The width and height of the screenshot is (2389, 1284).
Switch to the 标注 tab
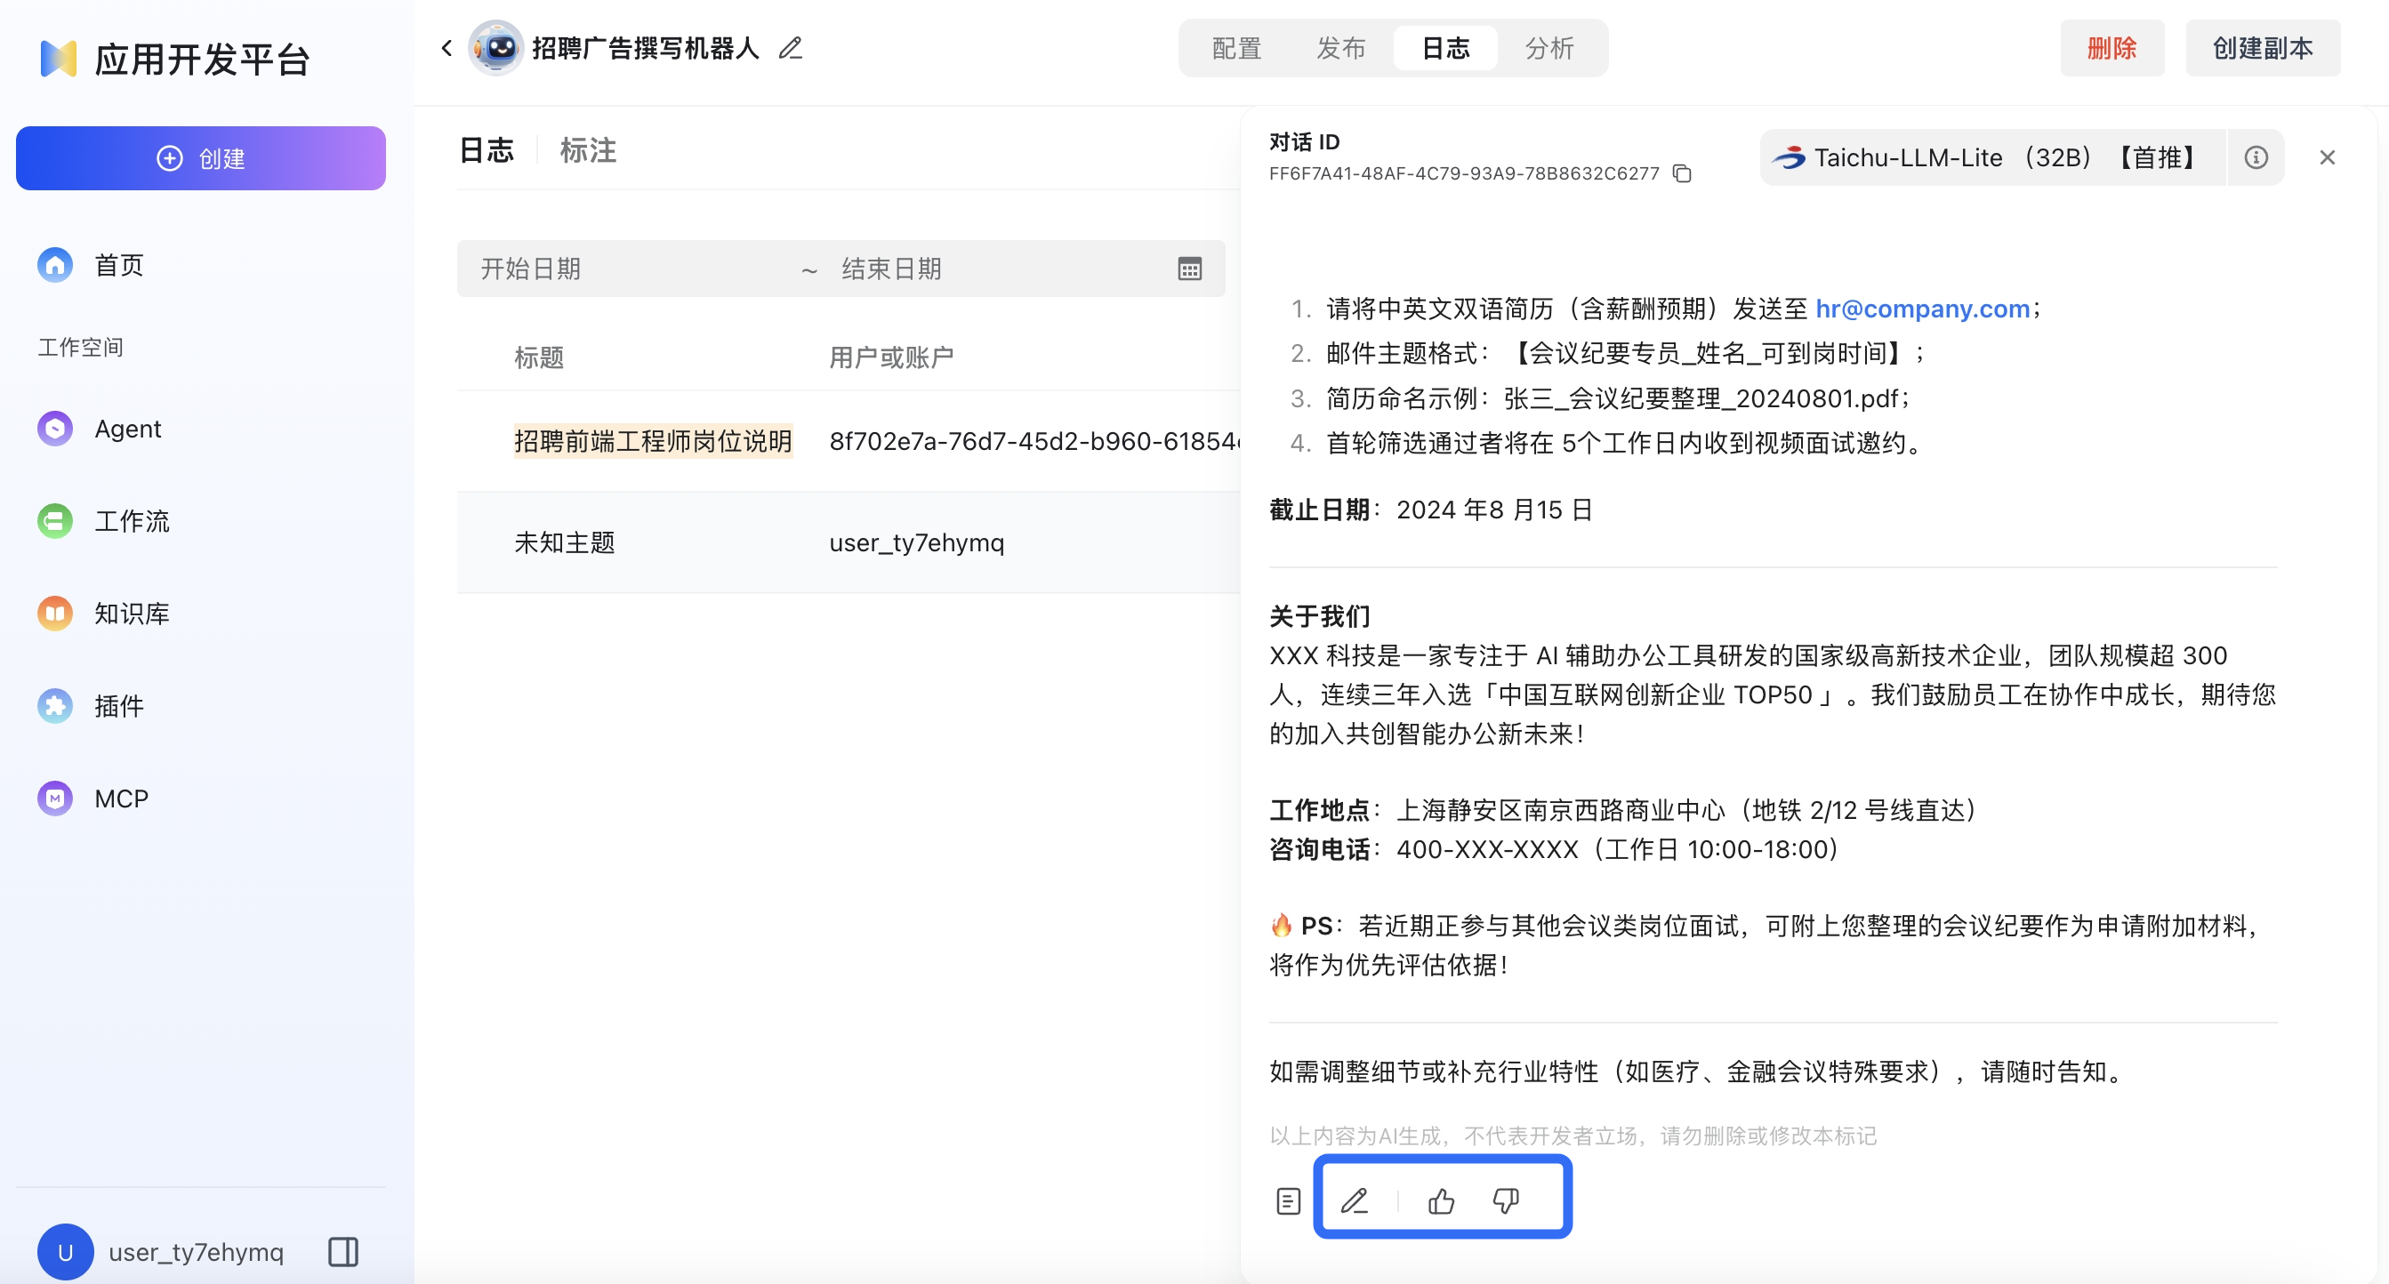(x=587, y=150)
